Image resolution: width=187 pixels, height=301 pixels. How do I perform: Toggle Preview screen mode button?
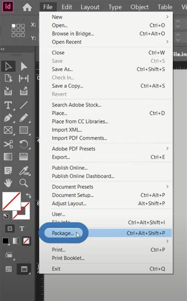coord(24,269)
